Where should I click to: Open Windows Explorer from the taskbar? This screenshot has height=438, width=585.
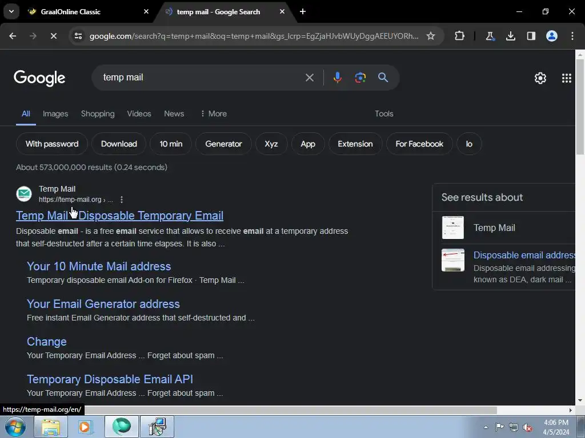tap(51, 427)
